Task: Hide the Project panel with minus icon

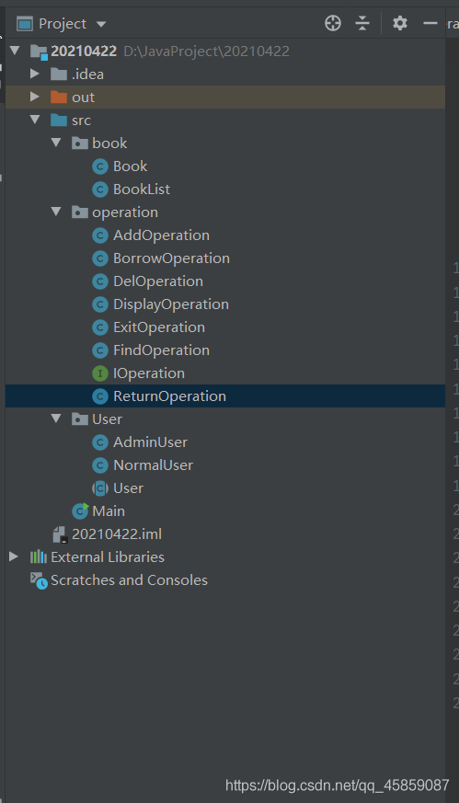Action: 430,23
